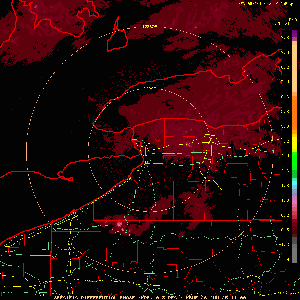Click the -0.5 scale value

coord(284,230)
